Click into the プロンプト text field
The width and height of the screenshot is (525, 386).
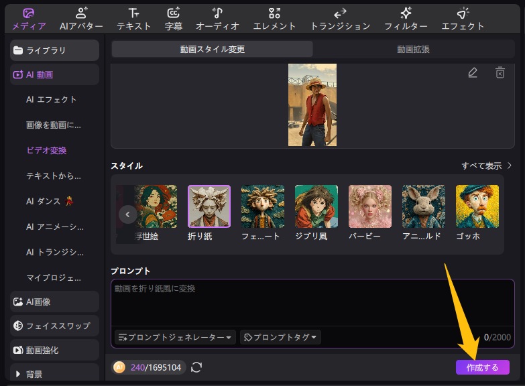312,303
